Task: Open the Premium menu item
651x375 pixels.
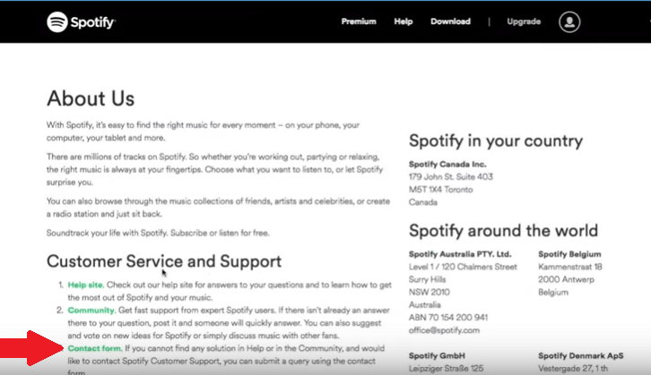Action: pos(359,21)
